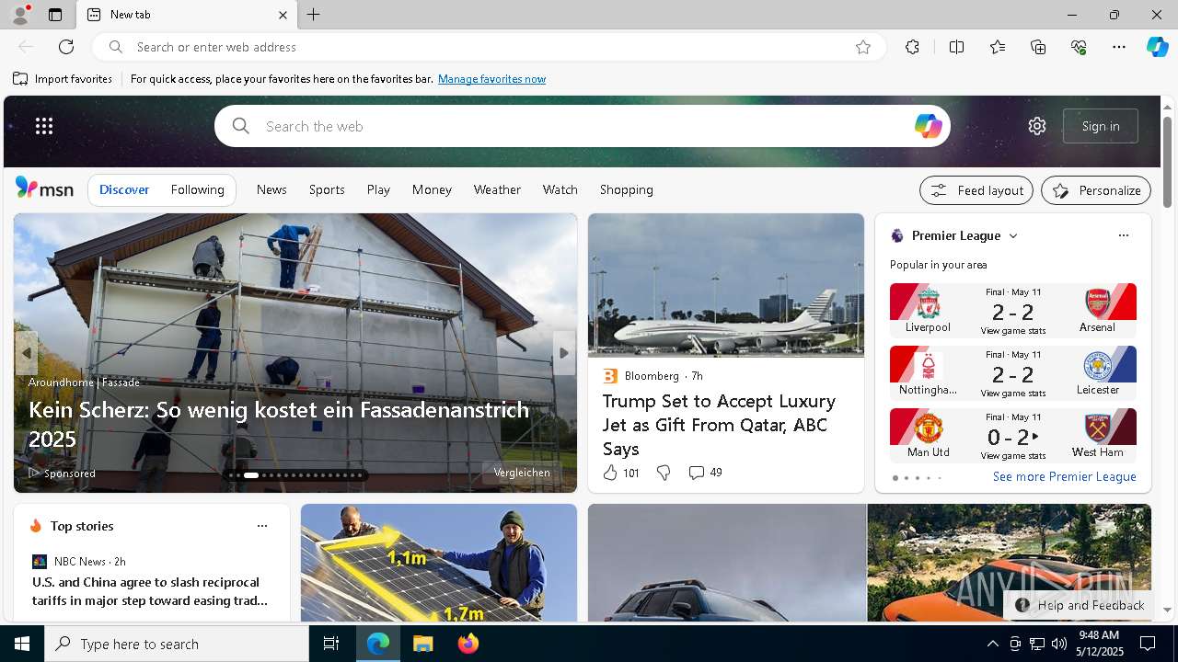Open Boeing jet article thumbnail

pos(726,285)
